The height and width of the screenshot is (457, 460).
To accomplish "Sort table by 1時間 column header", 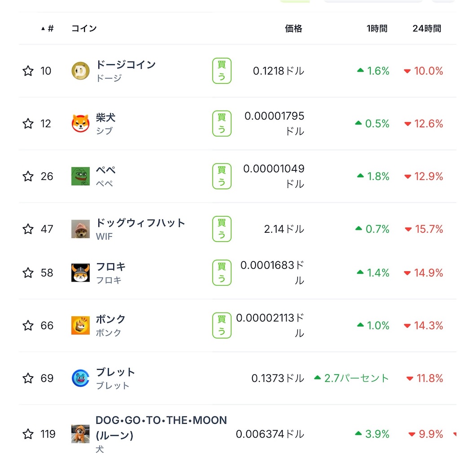I will click(377, 28).
